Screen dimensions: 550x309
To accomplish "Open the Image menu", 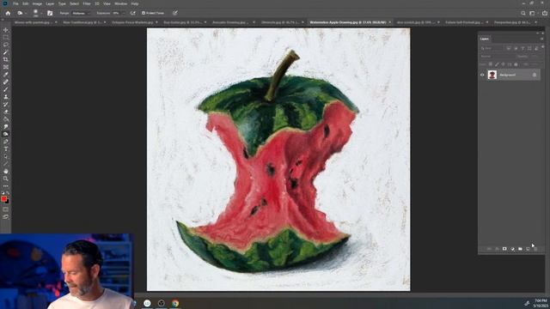I will point(37,3).
